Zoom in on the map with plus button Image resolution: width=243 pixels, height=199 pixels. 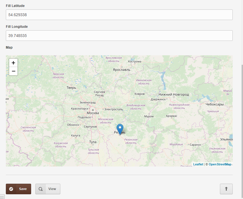pos(13,63)
